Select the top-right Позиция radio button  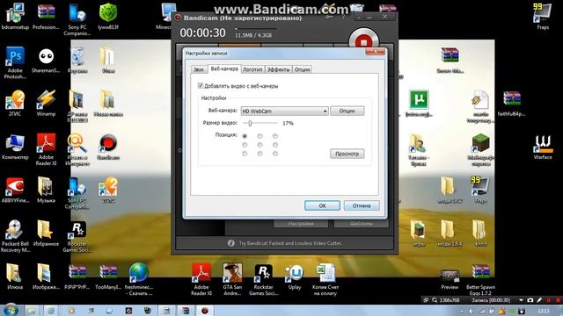coord(275,136)
